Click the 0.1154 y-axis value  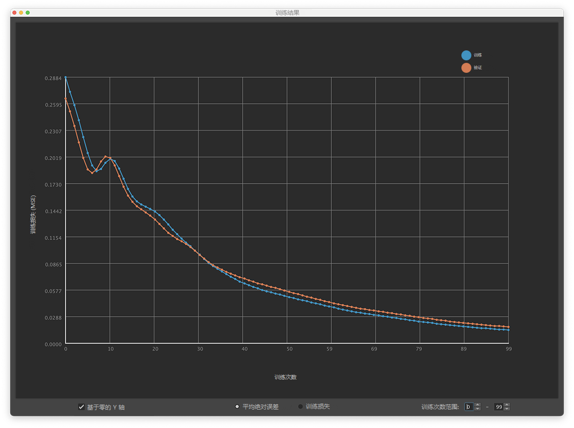click(53, 238)
